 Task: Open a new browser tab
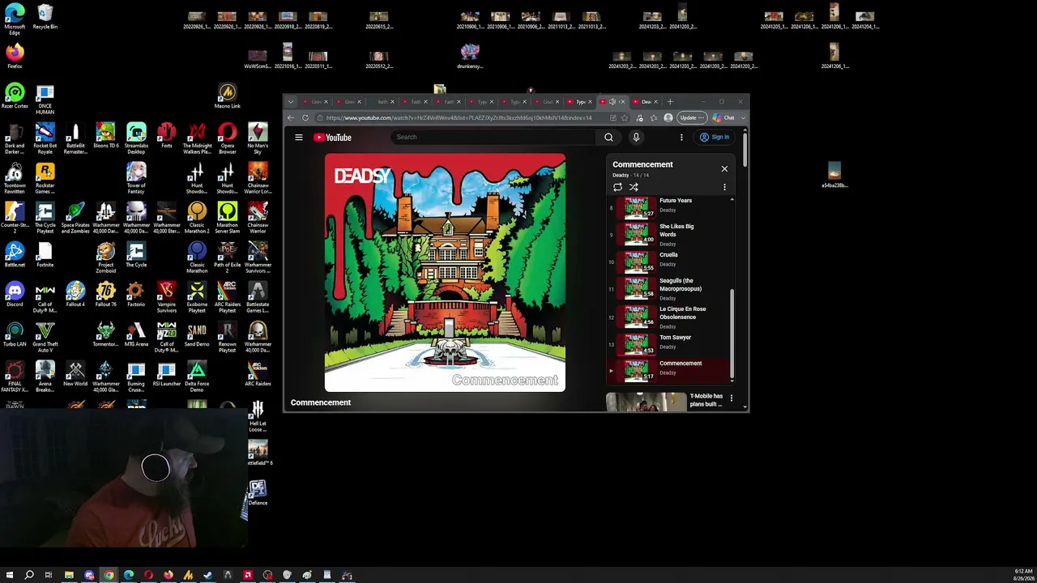[x=670, y=102]
